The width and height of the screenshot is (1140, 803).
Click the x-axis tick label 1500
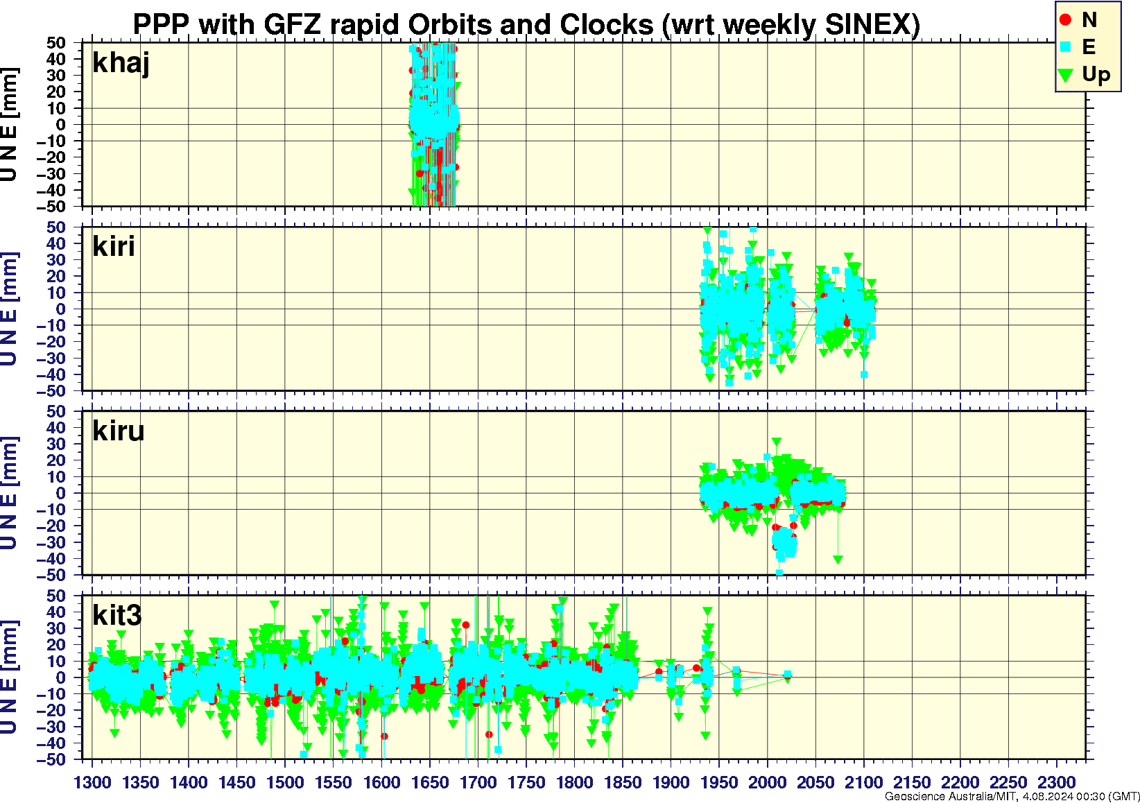click(x=285, y=782)
